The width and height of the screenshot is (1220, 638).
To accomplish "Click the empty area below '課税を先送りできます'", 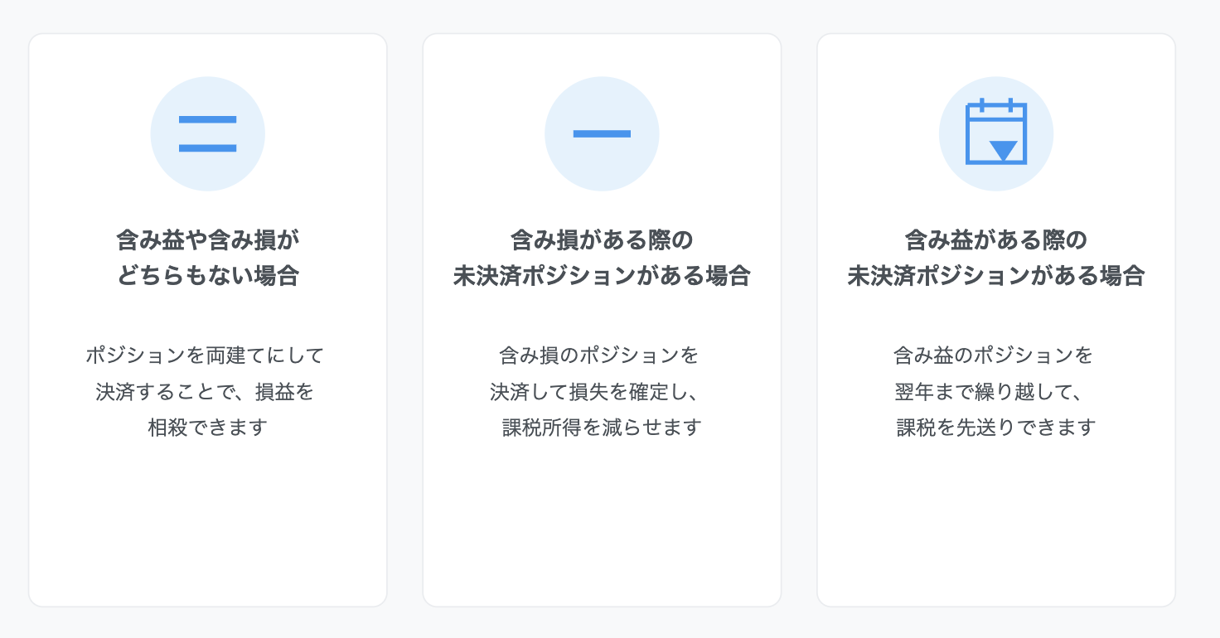I will [x=995, y=522].
